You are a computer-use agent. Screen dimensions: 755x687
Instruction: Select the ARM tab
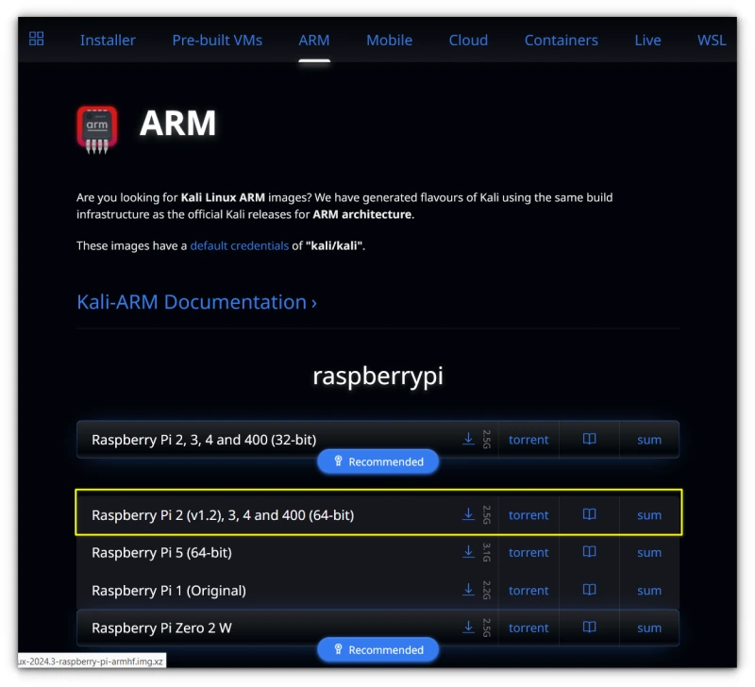[314, 40]
